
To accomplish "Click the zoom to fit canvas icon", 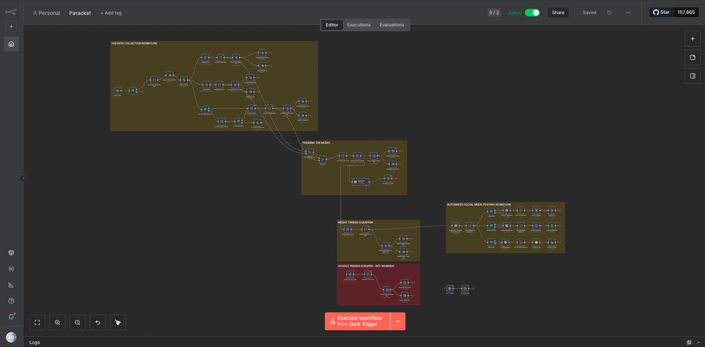I will pyautogui.click(x=37, y=322).
